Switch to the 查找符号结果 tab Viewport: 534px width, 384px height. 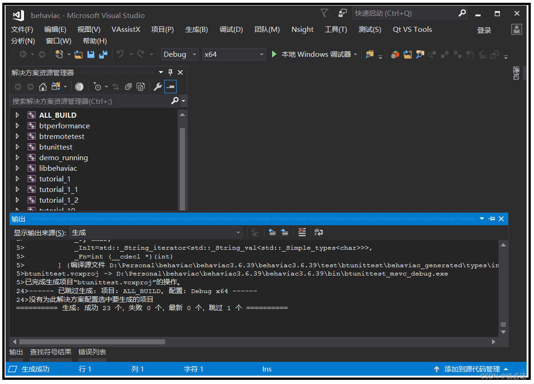tap(51, 352)
